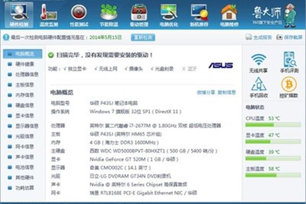The image size is (306, 204).
Task: Open 电脑维修 computer repair
Action: [229, 15]
